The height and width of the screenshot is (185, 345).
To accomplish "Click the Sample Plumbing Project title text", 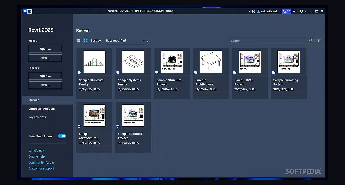I will [x=286, y=82].
